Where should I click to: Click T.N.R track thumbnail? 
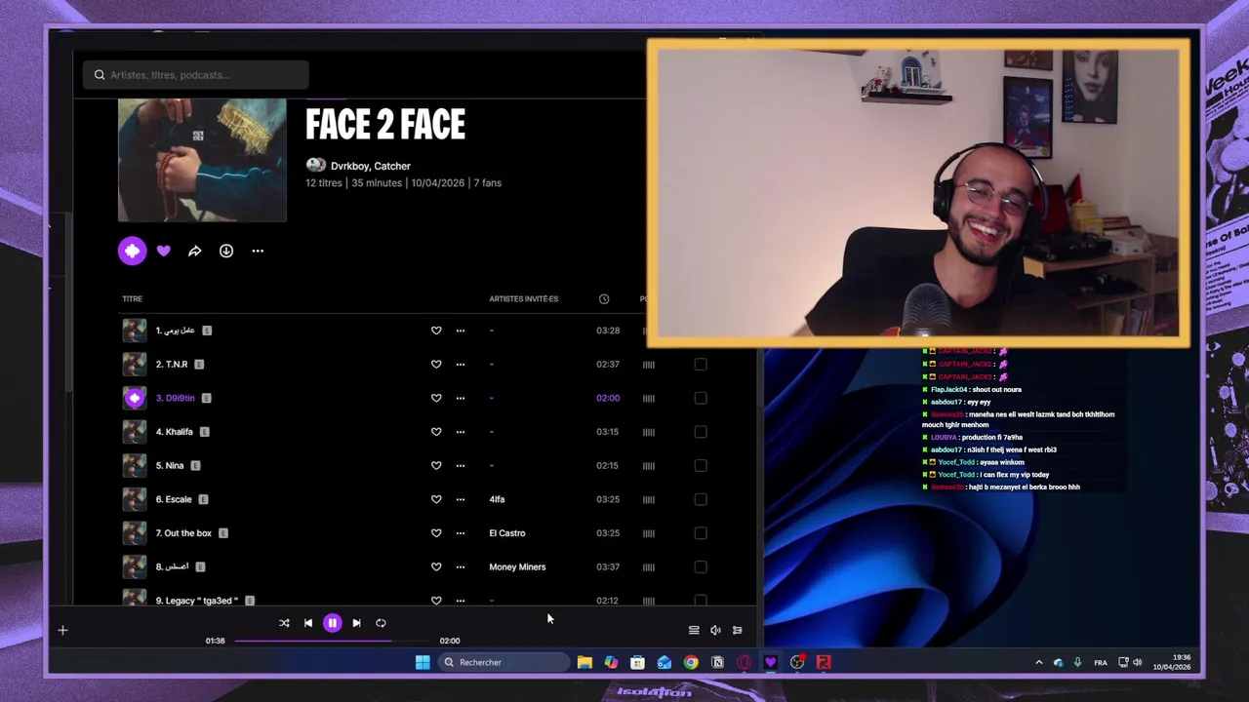point(135,365)
